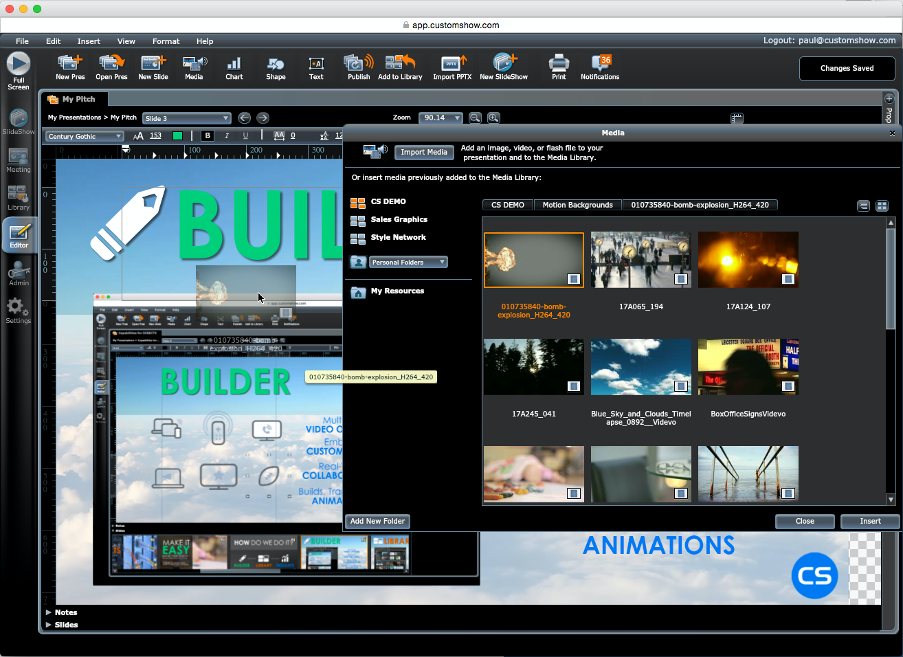
Task: Click the Import Media button
Action: click(x=424, y=152)
